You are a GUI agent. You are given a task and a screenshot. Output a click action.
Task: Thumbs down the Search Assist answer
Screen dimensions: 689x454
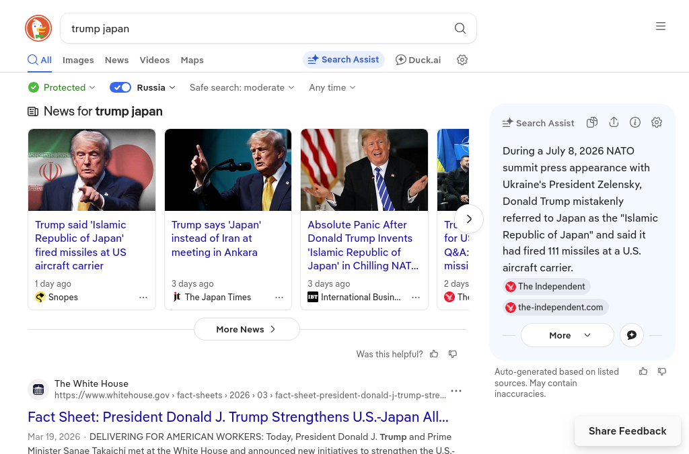tap(662, 371)
